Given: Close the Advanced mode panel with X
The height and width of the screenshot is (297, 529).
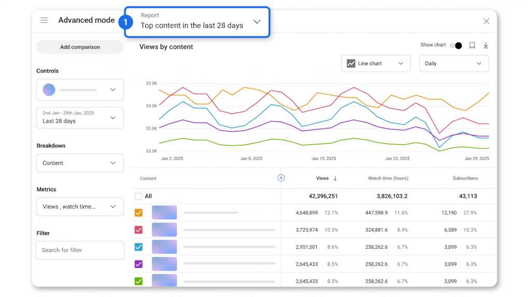Looking at the screenshot, I should click(x=486, y=21).
